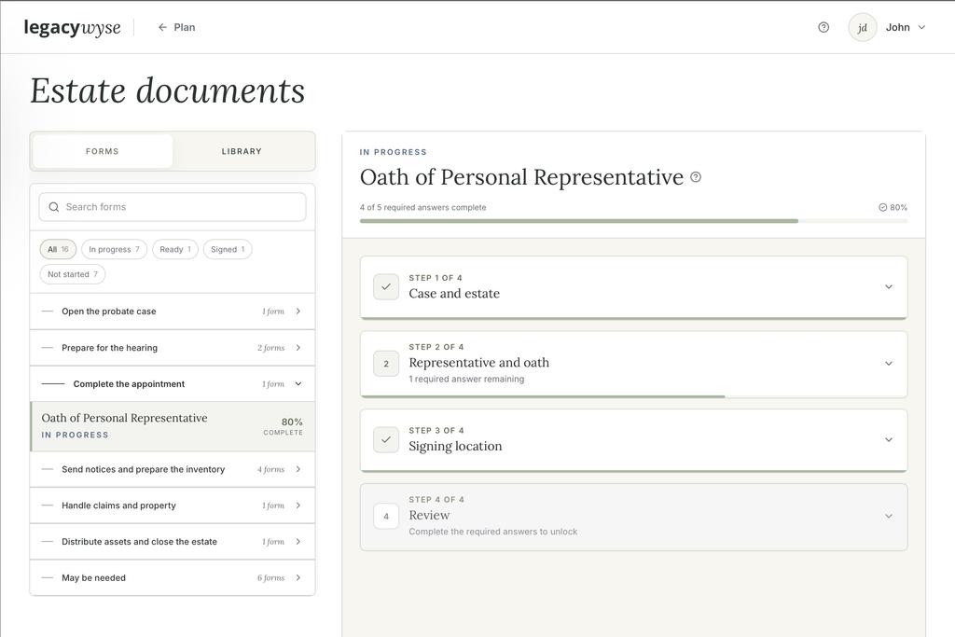Click the legacywyse logo
Screen dimensions: 955x637
(x=72, y=27)
